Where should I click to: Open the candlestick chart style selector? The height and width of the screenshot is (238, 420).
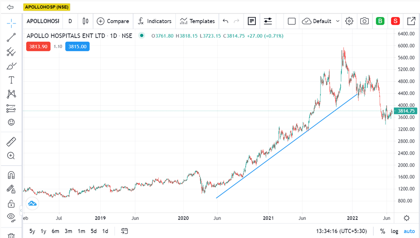click(x=85, y=21)
